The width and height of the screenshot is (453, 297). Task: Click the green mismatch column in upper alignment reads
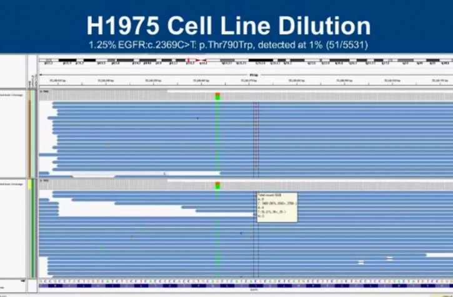[x=217, y=138]
